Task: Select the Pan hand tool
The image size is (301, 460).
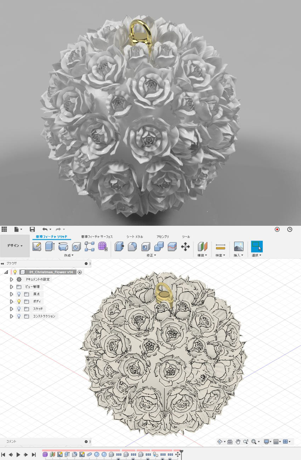Action: 238,442
